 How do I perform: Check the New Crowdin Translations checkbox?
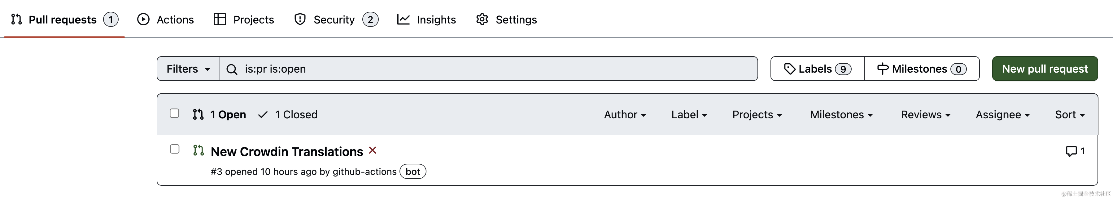coord(175,149)
